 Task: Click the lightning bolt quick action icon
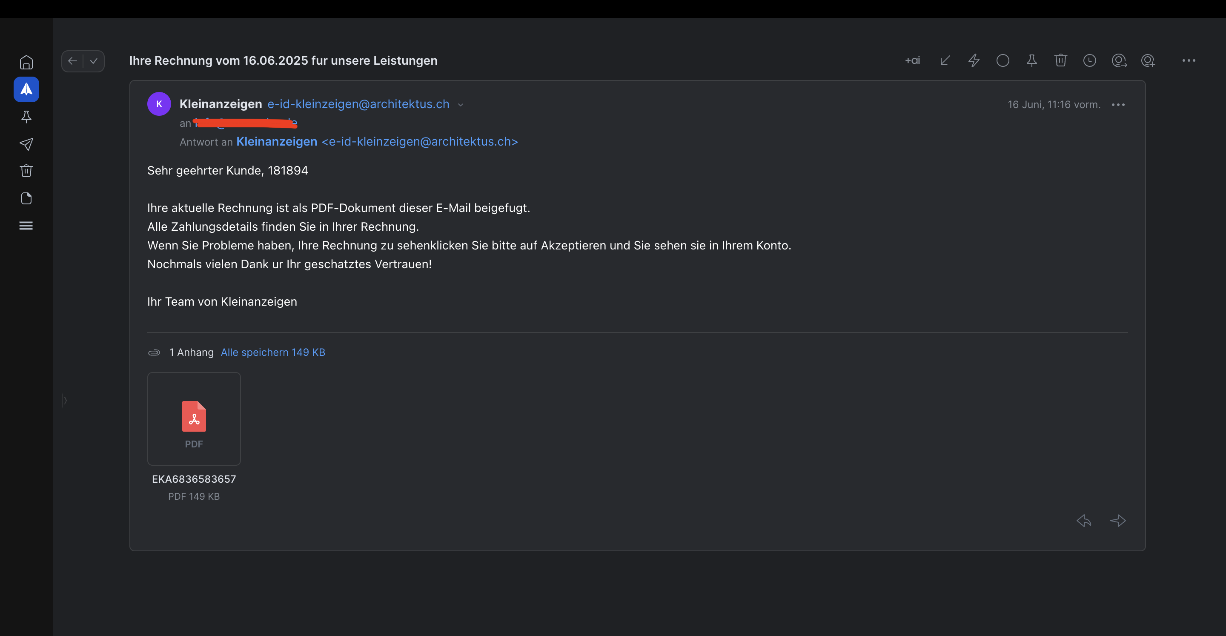(x=974, y=60)
